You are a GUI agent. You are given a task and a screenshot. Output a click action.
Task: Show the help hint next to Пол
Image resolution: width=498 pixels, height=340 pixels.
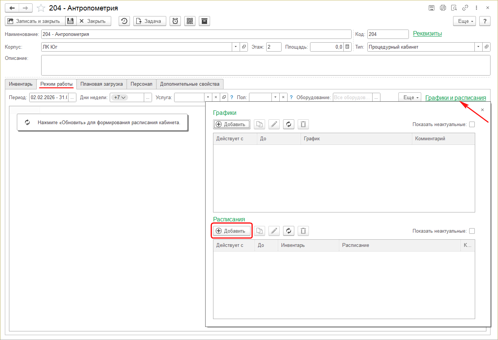[x=291, y=97]
